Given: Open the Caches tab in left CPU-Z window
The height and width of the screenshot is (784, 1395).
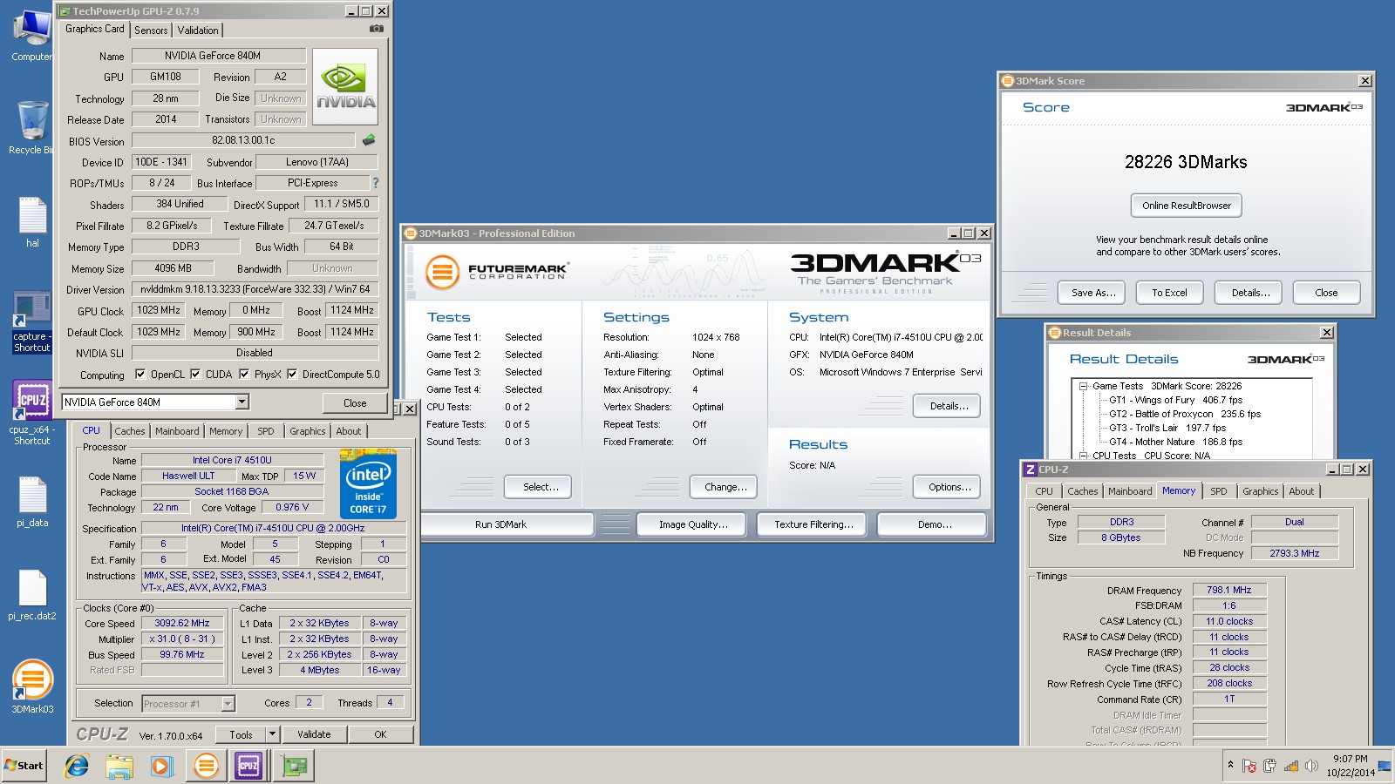Looking at the screenshot, I should [130, 431].
